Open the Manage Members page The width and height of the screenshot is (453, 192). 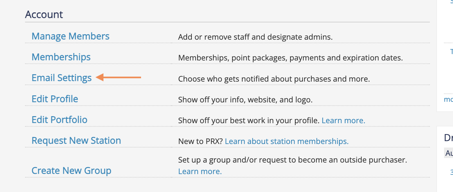[x=70, y=36]
